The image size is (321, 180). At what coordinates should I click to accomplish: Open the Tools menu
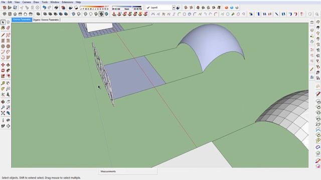tap(45, 2)
